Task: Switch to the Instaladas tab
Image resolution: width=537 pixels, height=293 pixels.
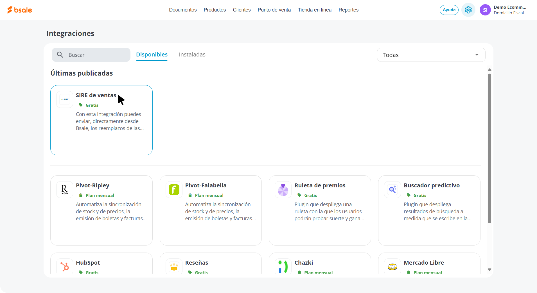Action: (x=192, y=54)
